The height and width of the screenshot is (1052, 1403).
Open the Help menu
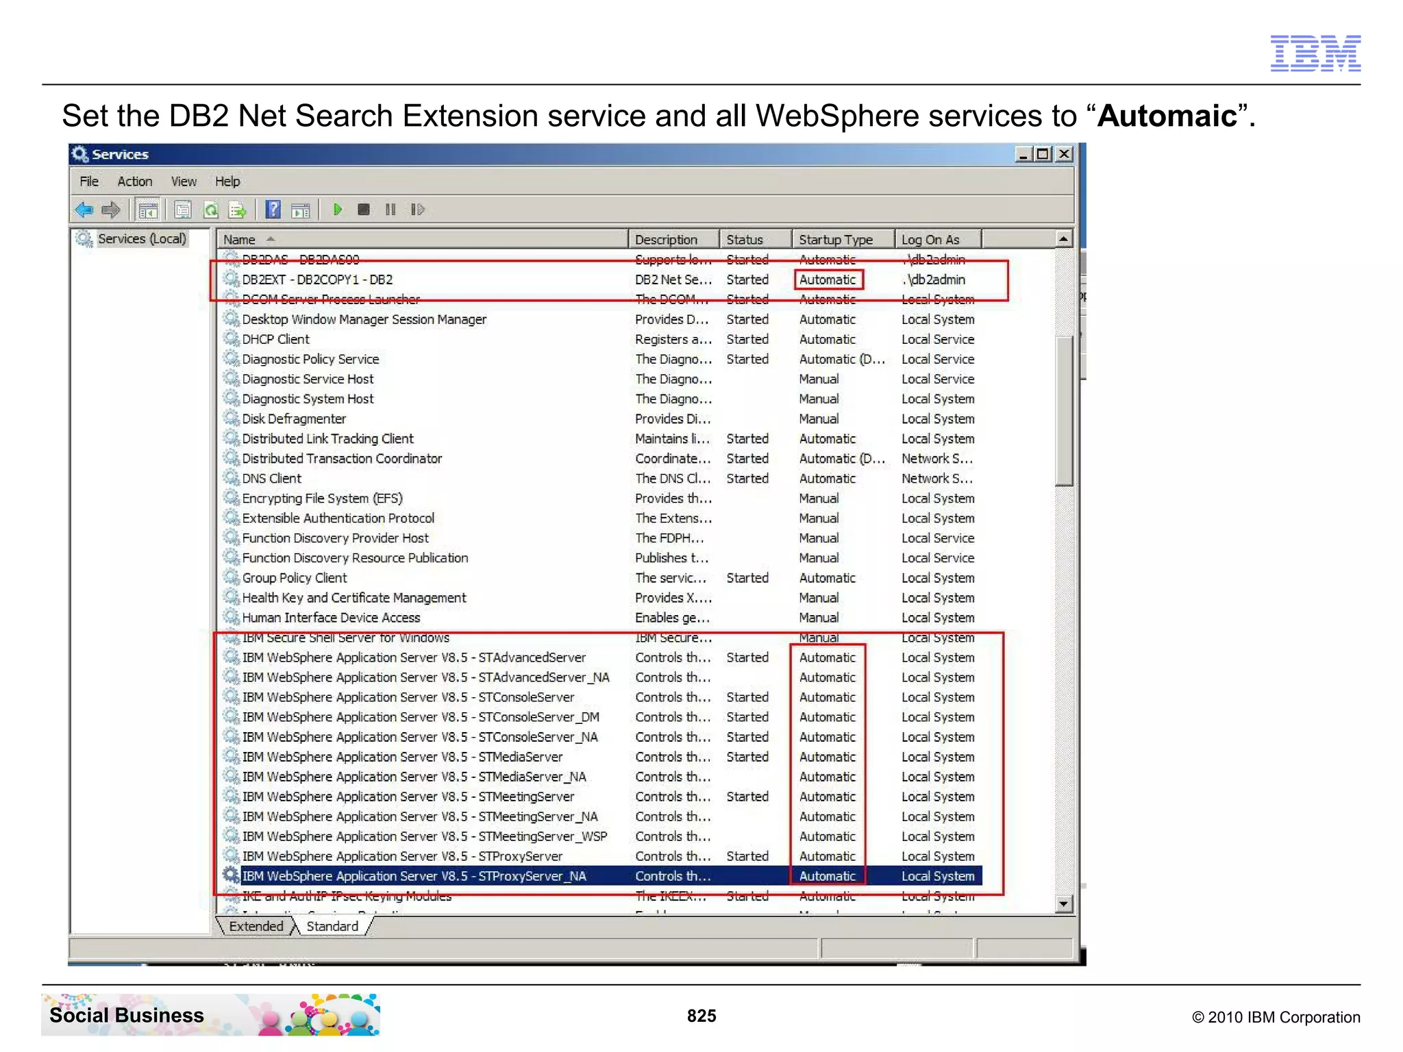(227, 181)
